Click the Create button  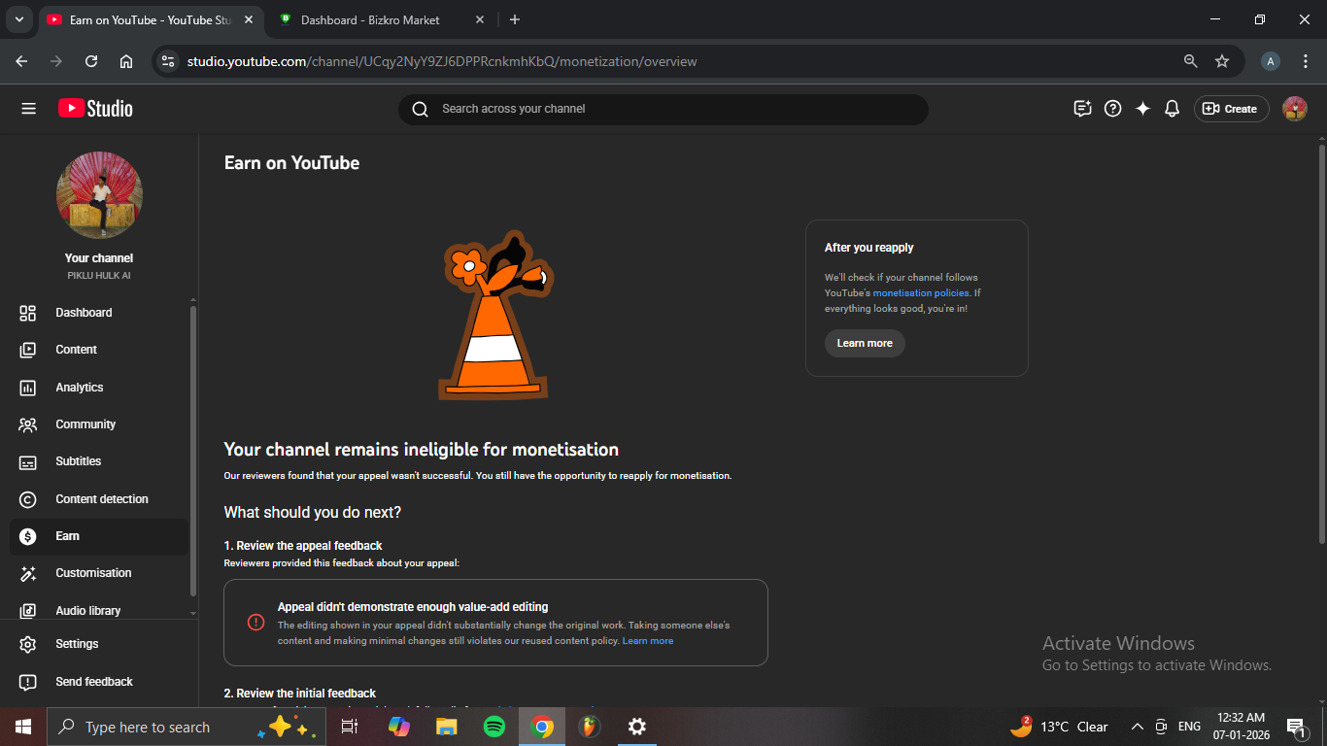[x=1231, y=109]
